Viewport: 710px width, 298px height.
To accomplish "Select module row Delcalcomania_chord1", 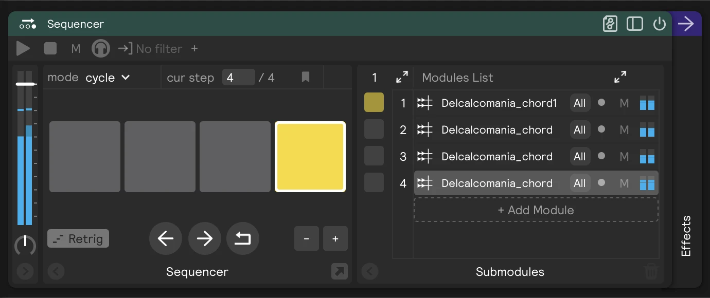I will coord(536,103).
